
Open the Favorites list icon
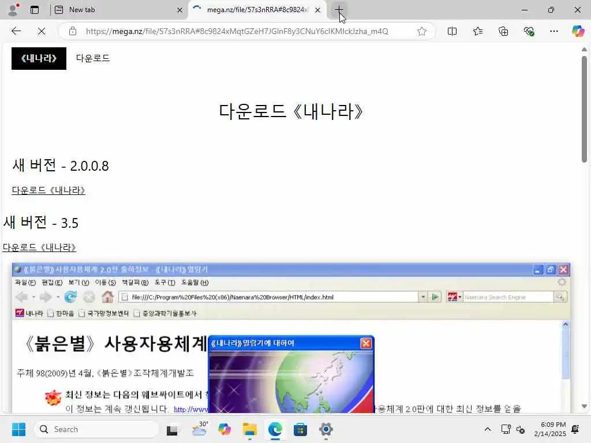477,31
